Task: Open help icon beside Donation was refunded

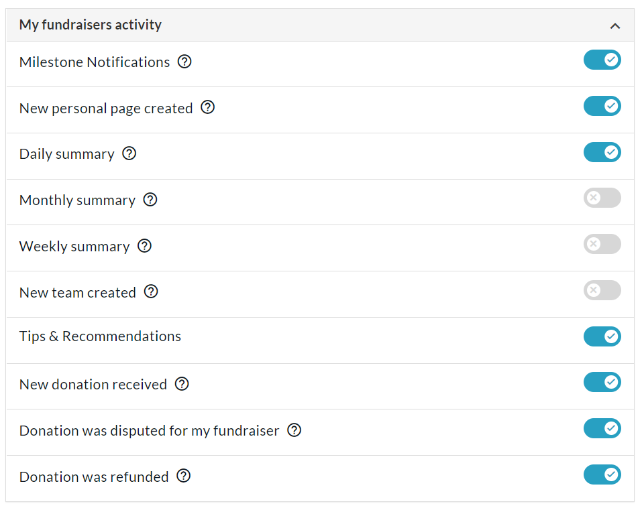Action: pyautogui.click(x=183, y=476)
